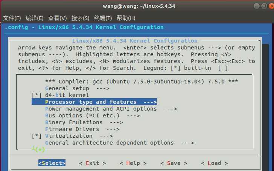
Task: Open Bus options (PCI etc.) submenu
Action: click(93, 116)
